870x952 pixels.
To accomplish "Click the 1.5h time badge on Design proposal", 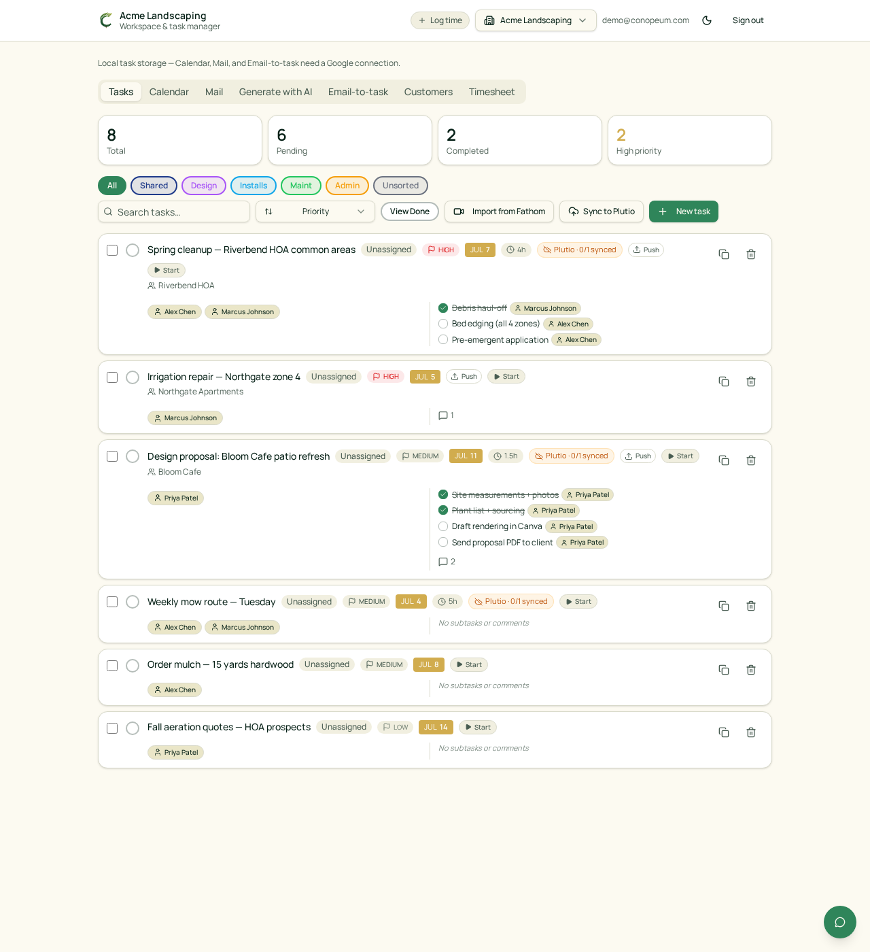I will [506, 456].
